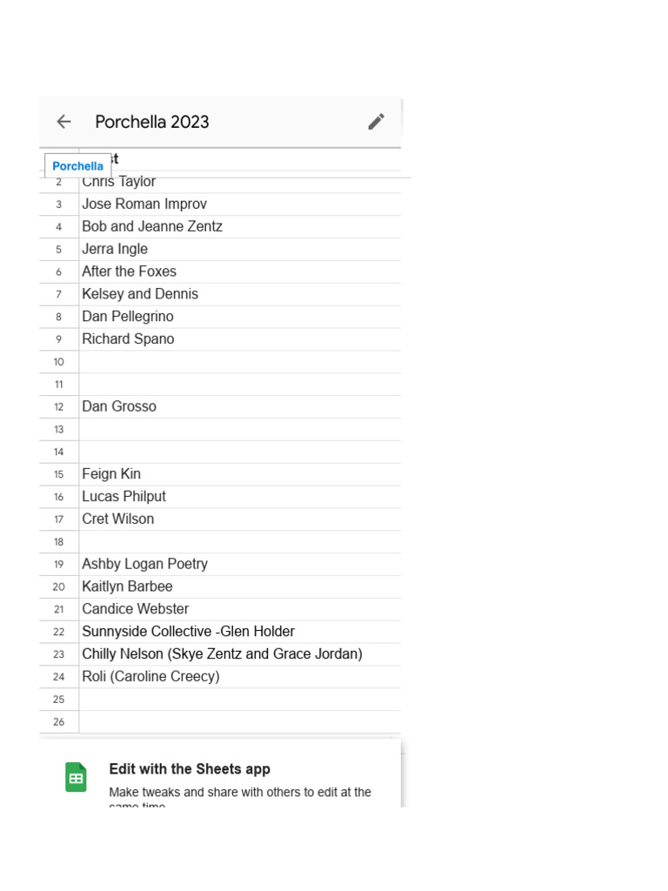Select cell 'Feign Kin'

coord(240,474)
